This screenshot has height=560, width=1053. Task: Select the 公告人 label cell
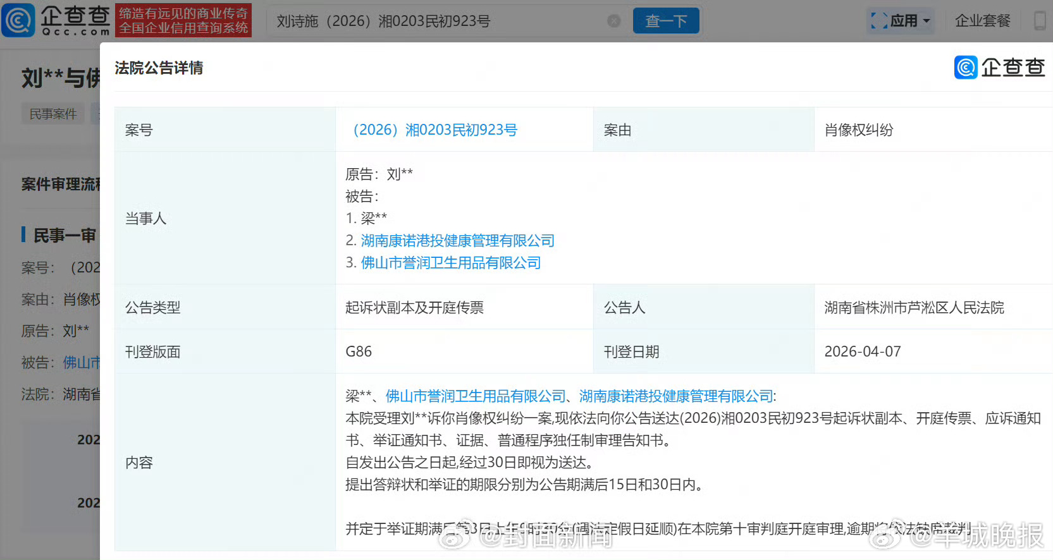click(x=703, y=307)
